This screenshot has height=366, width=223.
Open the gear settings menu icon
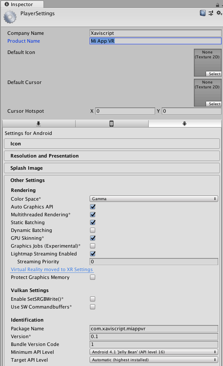tap(219, 13)
